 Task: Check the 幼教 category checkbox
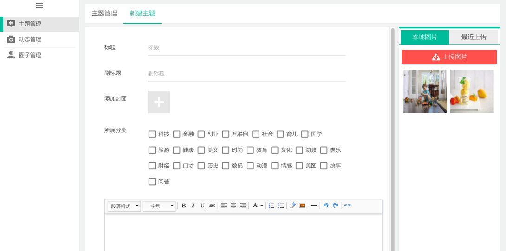click(299, 150)
